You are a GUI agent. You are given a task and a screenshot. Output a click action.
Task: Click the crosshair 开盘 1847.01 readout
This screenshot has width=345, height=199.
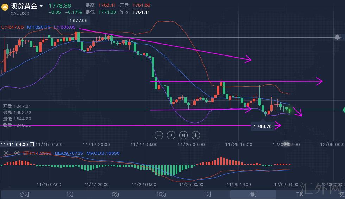pyautogui.click(x=17, y=106)
